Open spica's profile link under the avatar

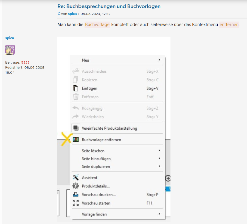pos(10,38)
